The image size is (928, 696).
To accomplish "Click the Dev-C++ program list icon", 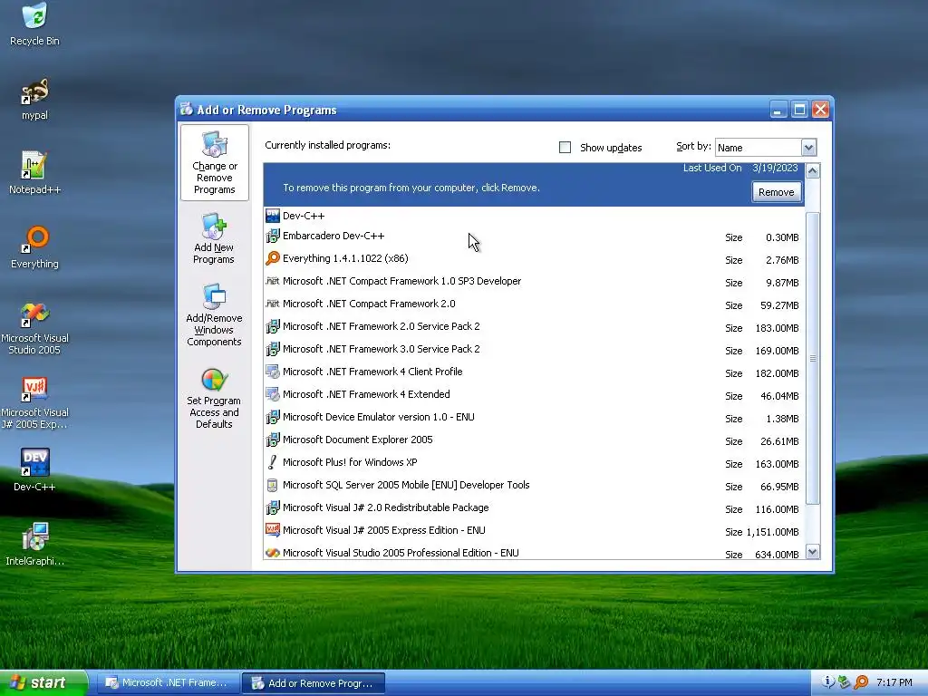I will pos(272,216).
